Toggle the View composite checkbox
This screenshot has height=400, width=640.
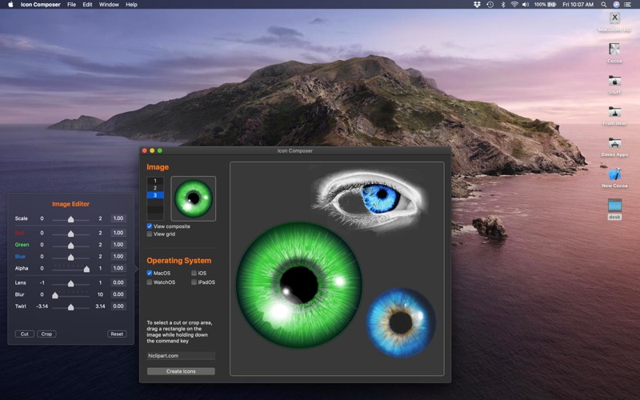150,226
